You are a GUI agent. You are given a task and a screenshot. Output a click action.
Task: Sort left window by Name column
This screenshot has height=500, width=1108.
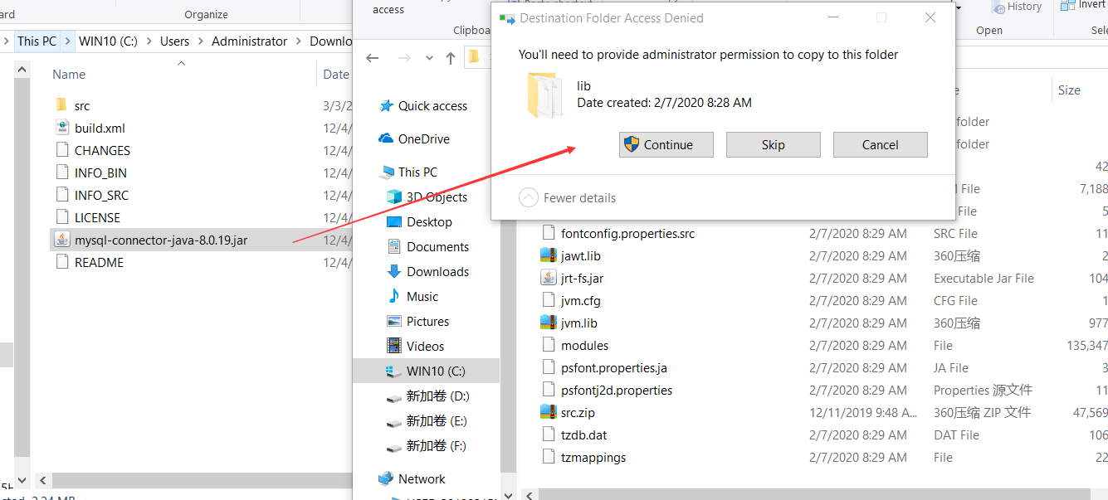pyautogui.click(x=69, y=75)
